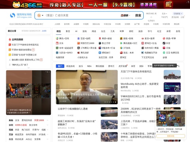Click the 新浪·微博 site icon
Viewport: 190px width, 142px height.
(x=142, y=38)
